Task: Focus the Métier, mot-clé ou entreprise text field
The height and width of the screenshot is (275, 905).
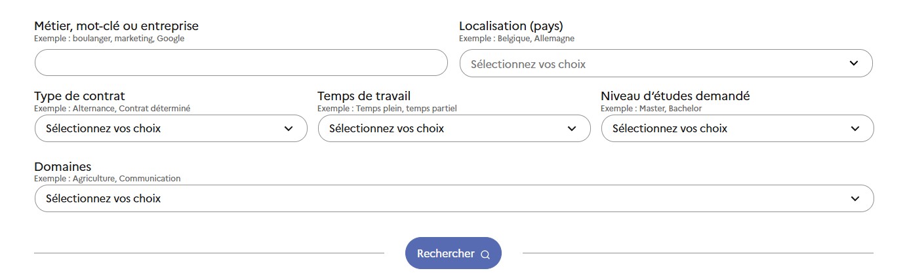Action: pos(241,63)
